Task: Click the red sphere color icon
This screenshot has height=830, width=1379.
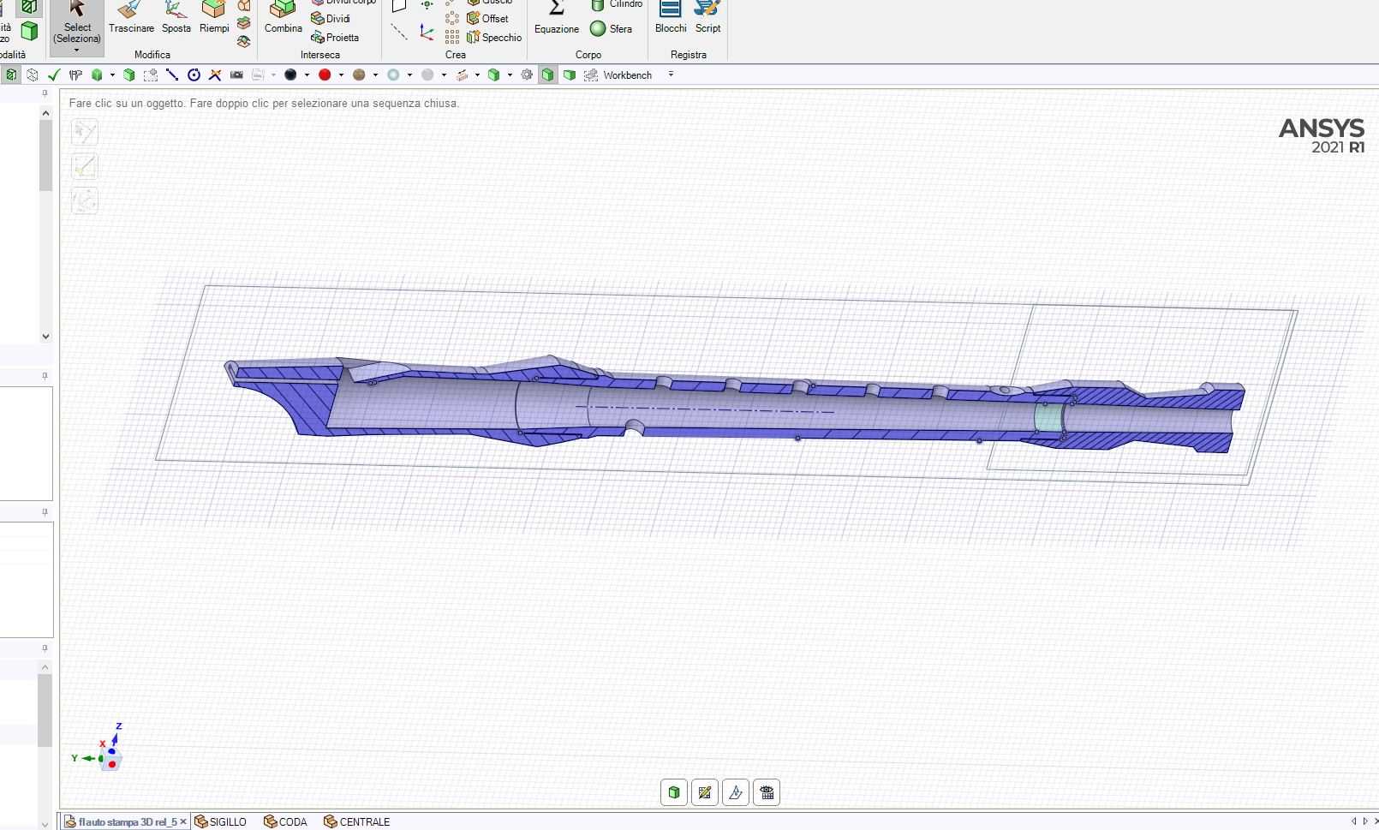Action: pyautogui.click(x=325, y=75)
